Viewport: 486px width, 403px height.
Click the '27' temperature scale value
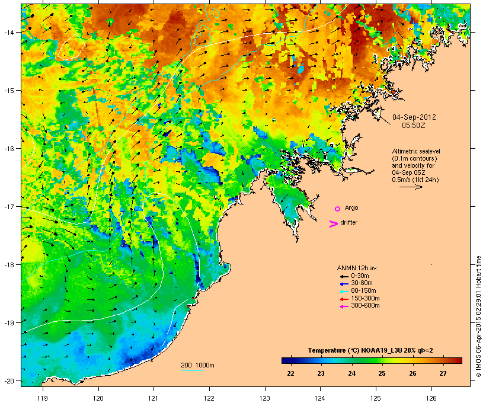(443, 373)
